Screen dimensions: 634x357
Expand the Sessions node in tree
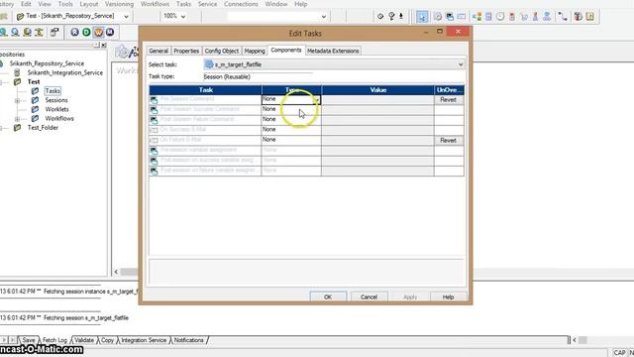click(x=17, y=100)
